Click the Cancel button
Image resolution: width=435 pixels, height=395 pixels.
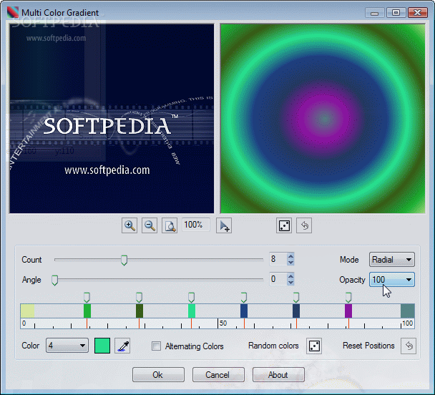click(x=218, y=375)
